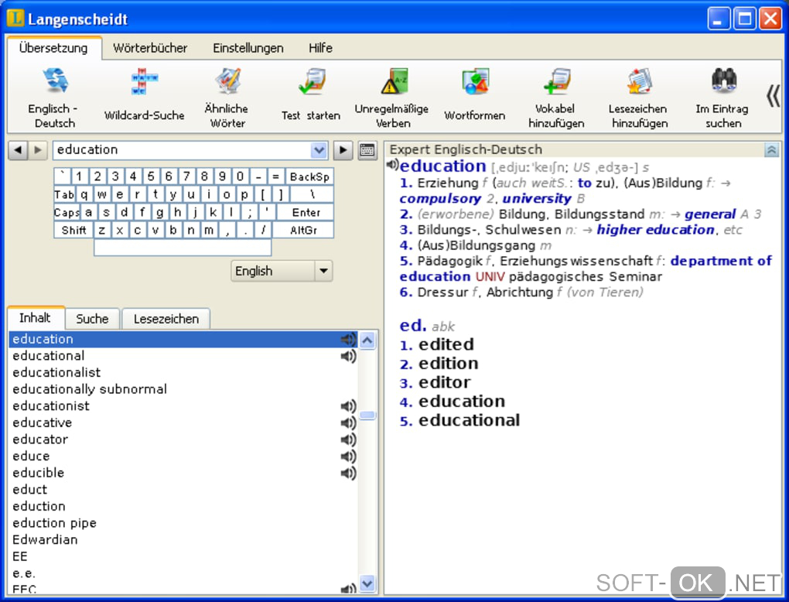Collapse the Expert Englisch-Deutsch panel
The image size is (789, 602).
click(771, 149)
